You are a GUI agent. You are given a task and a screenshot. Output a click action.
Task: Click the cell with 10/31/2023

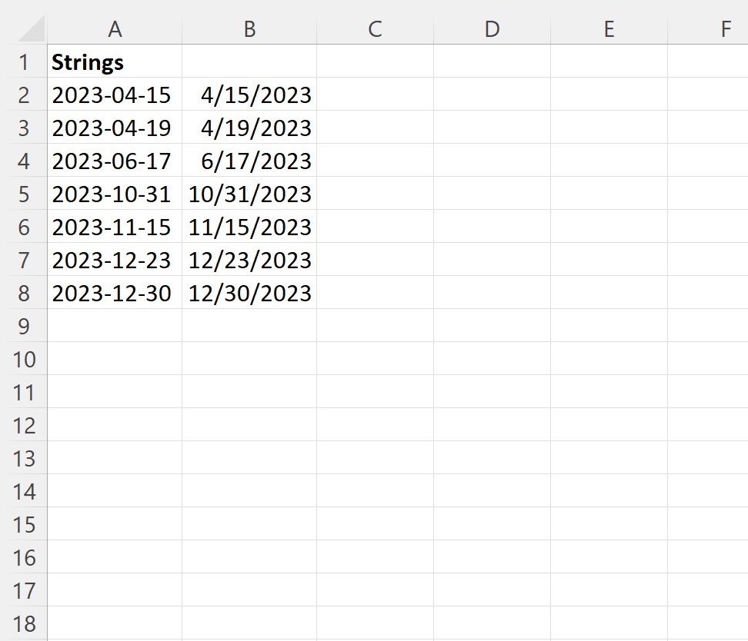coord(249,194)
